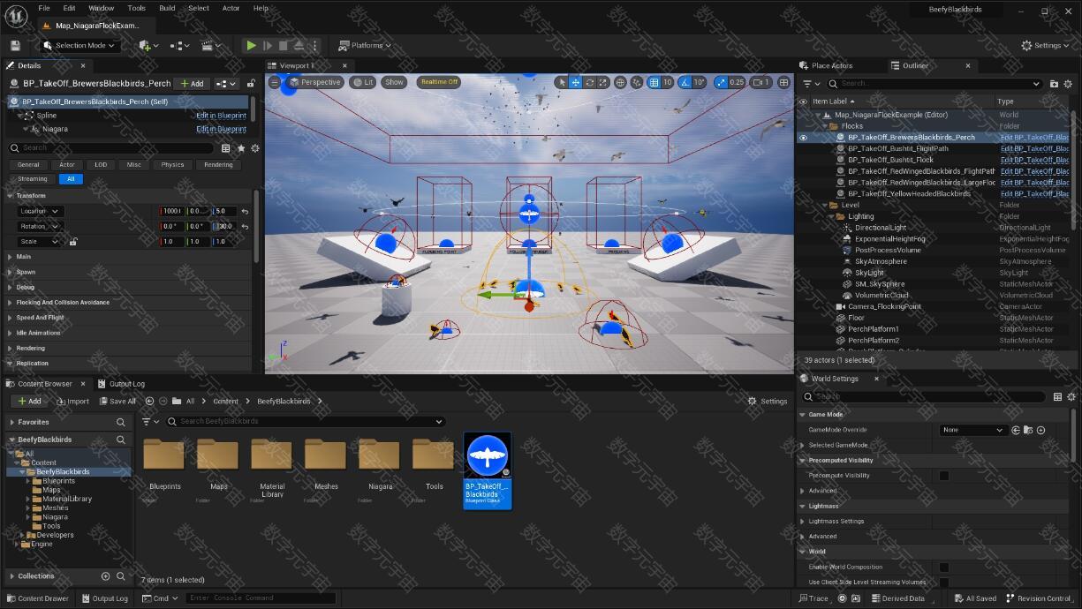This screenshot has height=609, width=1082.
Task: Check Enable World Composition
Action: coord(943,567)
